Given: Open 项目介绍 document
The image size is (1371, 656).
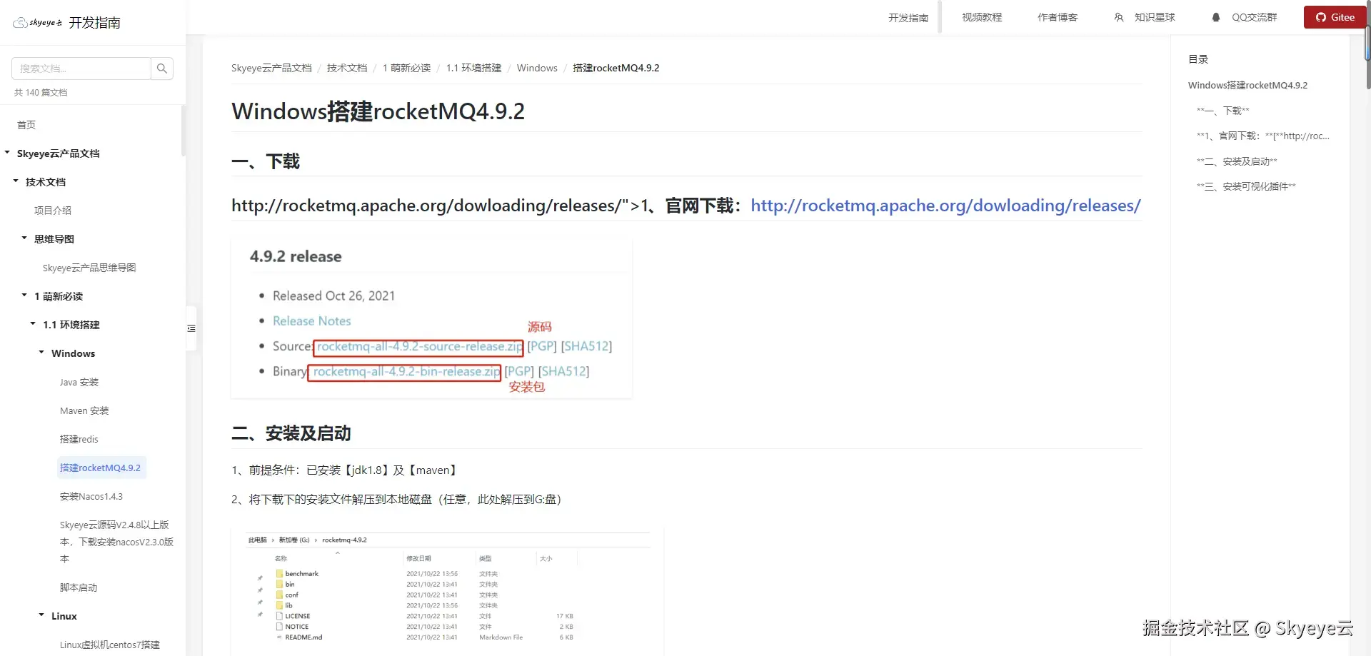Looking at the screenshot, I should coord(53,211).
